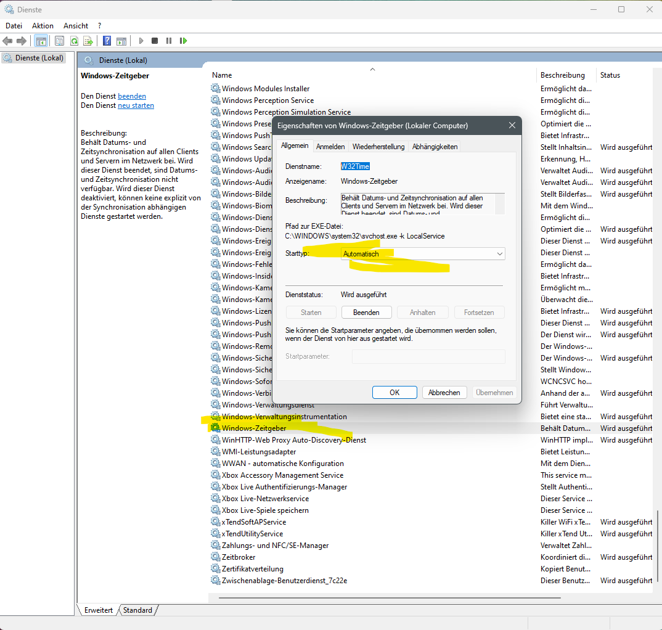
Task: Click the 'beenden' service link
Action: point(132,96)
